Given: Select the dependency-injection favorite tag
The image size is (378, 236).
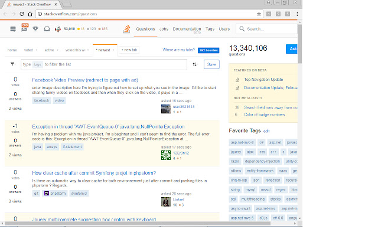Looking at the screenshot, I should [x=262, y=161].
